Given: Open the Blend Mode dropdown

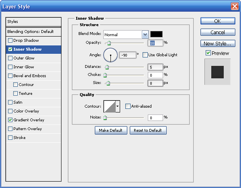Looking at the screenshot, I should pyautogui.click(x=126, y=35).
